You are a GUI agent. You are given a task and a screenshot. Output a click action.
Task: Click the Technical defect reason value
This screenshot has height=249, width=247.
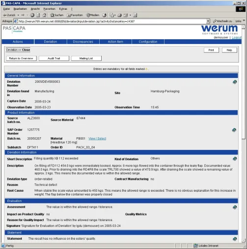[x=46, y=185]
